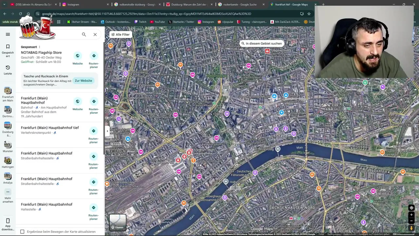419x236 pixels.
Task: Open Alle Filter options
Action: (x=120, y=34)
